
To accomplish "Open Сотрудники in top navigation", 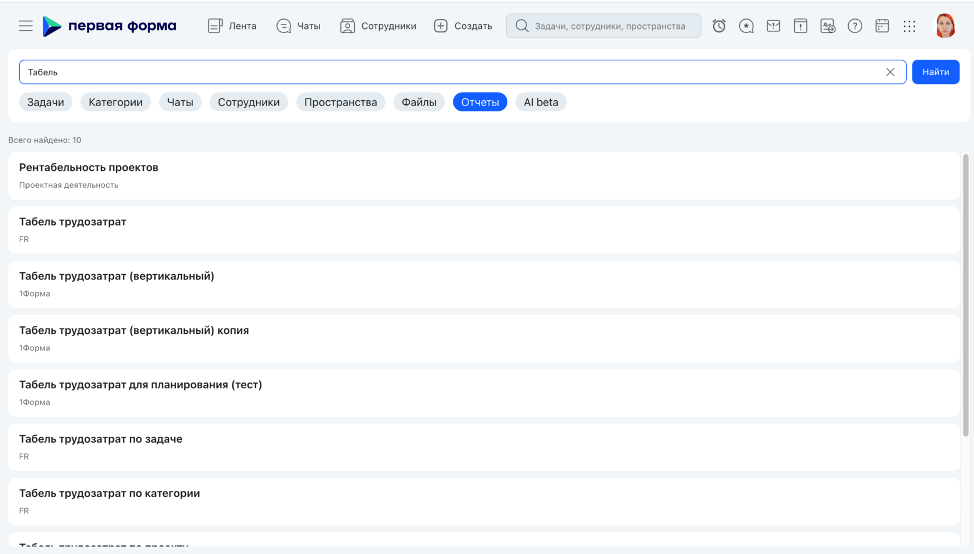I will (x=378, y=25).
